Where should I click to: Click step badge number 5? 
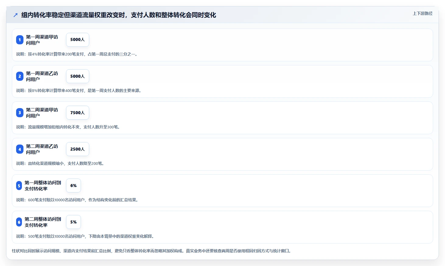tap(19, 186)
